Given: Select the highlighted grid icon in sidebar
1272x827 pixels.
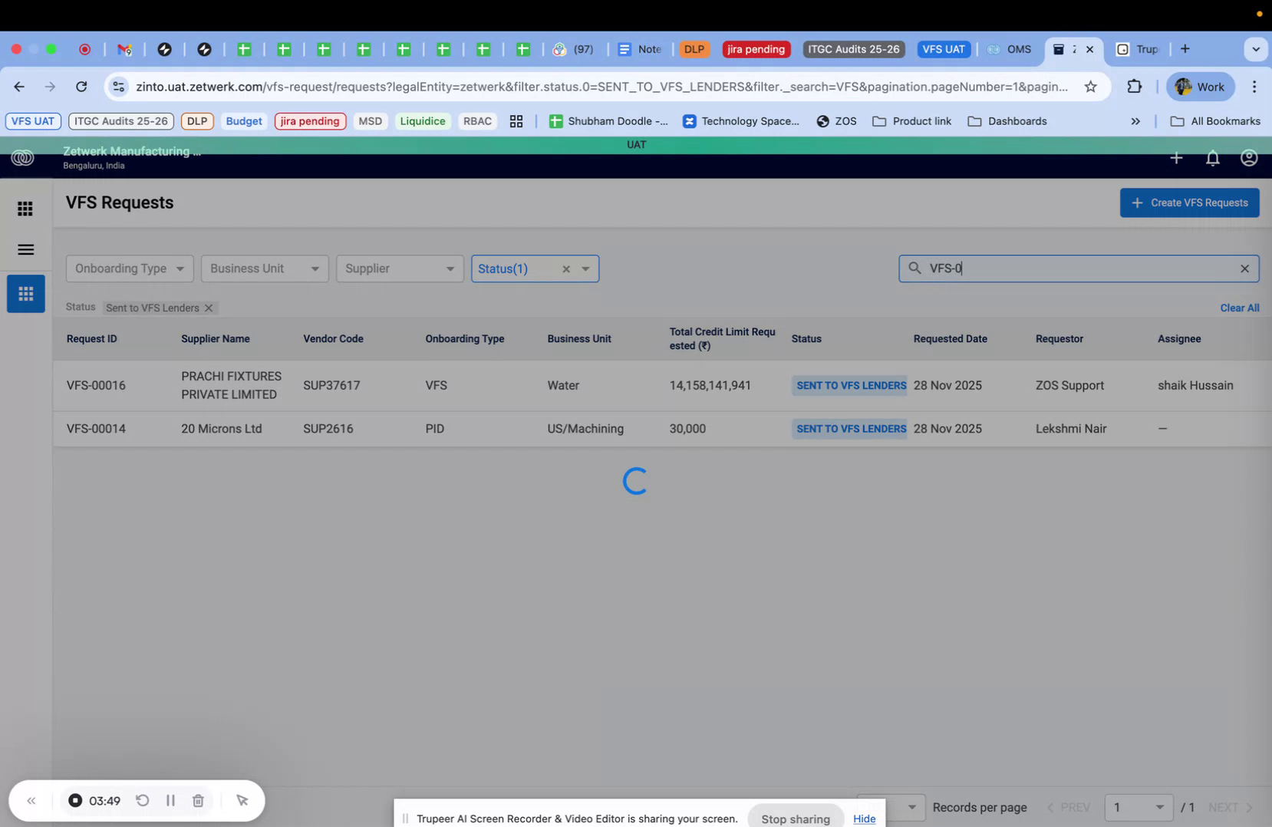Looking at the screenshot, I should click(x=25, y=294).
